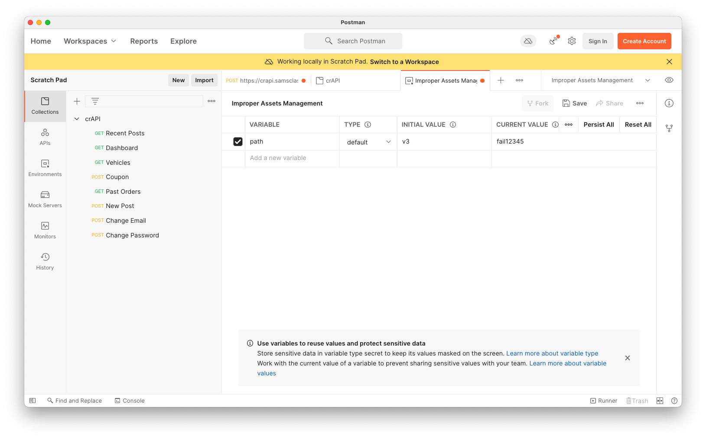Screen dimensions: 706x439
Task: Open the Workspaces dropdown menu
Action: pyautogui.click(x=90, y=41)
